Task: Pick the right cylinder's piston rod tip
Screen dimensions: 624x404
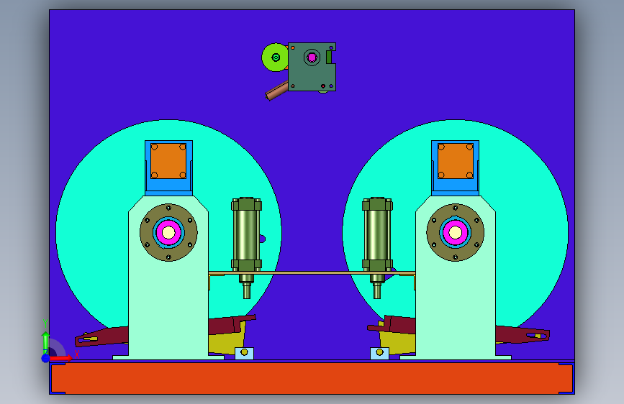Action: [x=377, y=291]
